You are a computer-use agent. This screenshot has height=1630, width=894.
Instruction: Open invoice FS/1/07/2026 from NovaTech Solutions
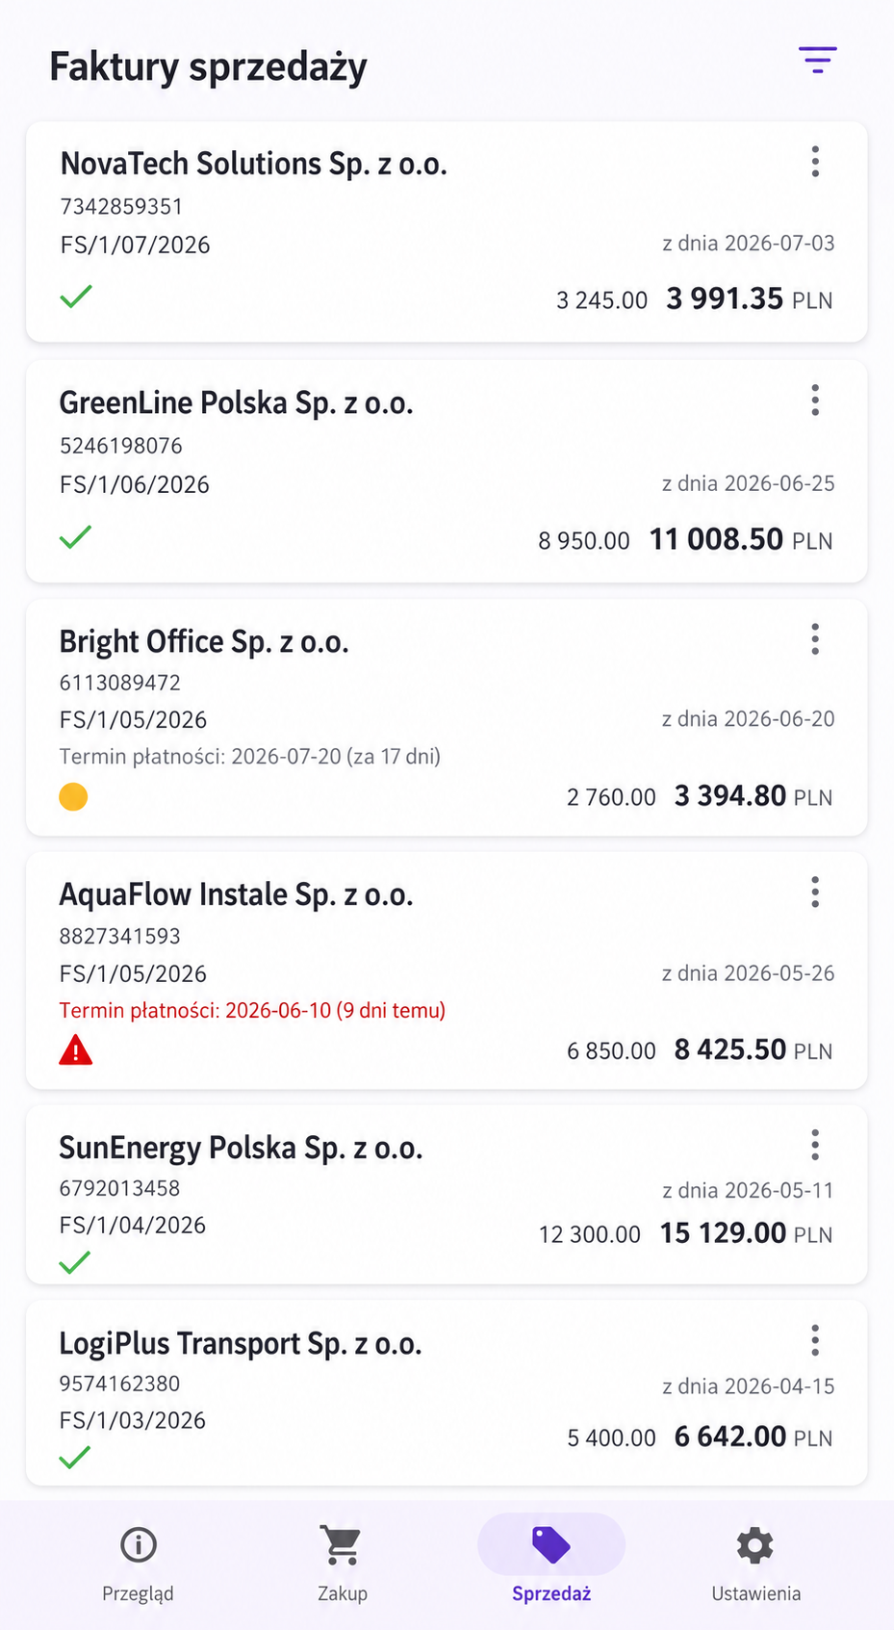(447, 232)
